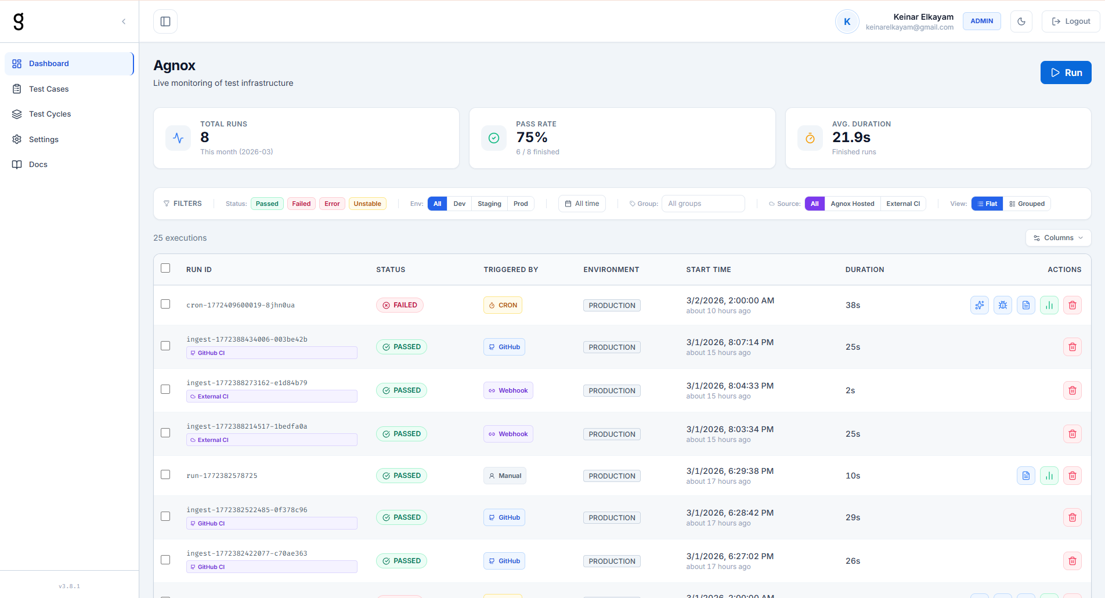Viewport: 1105px width, 598px height.
Task: Open the All groups selector
Action: [x=703, y=204]
